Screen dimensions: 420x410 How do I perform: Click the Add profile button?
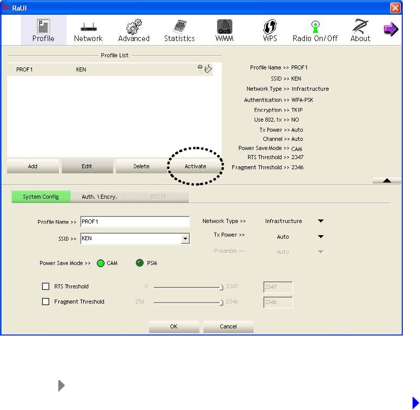pos(33,166)
